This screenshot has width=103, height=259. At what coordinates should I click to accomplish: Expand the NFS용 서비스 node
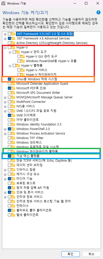[5, 106]
